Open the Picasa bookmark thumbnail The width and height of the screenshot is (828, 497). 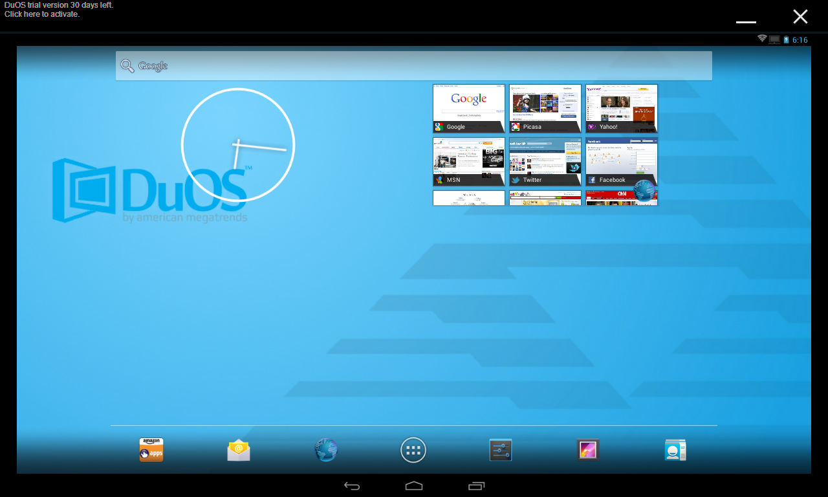coord(545,109)
